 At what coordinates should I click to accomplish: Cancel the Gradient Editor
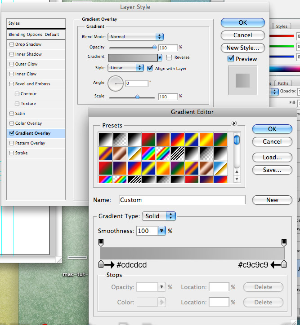pyautogui.click(x=272, y=141)
